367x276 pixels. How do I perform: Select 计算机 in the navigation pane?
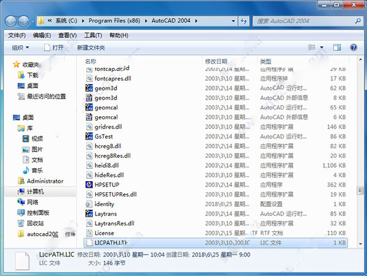coord(35,192)
